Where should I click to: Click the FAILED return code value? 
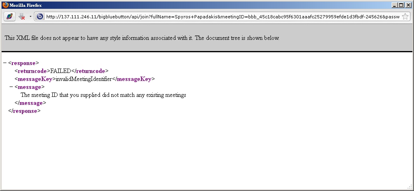[61, 71]
